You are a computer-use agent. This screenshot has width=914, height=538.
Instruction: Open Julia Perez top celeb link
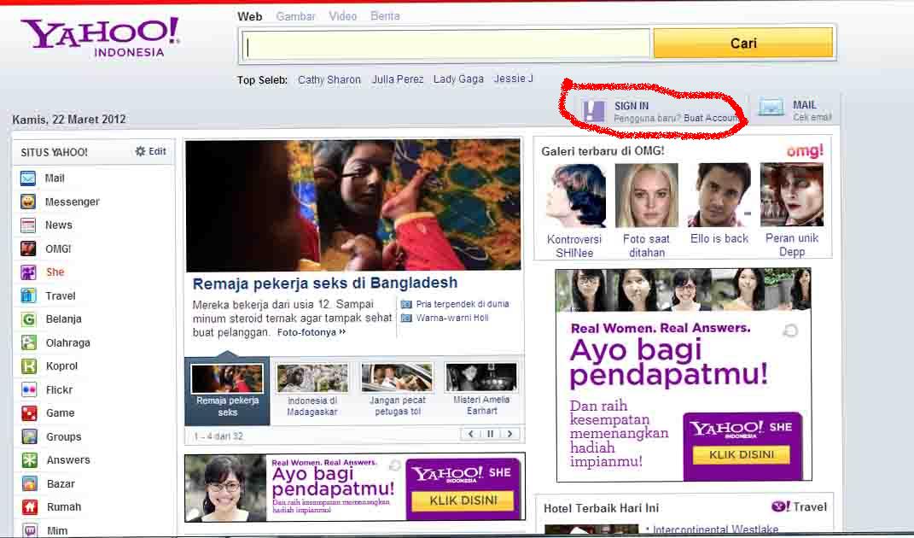[398, 79]
